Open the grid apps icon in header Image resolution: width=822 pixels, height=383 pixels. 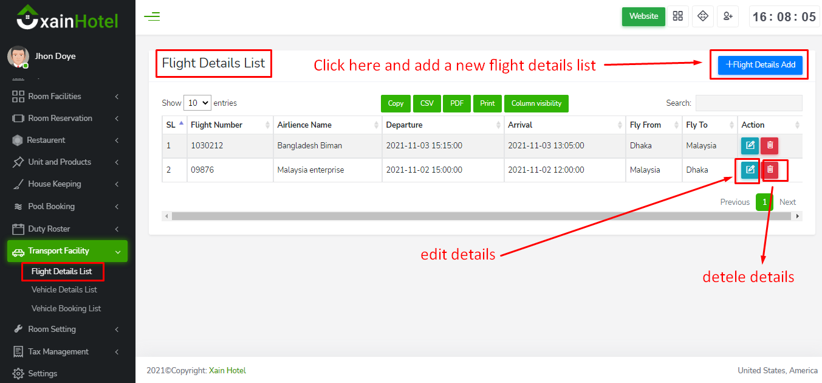(x=678, y=16)
